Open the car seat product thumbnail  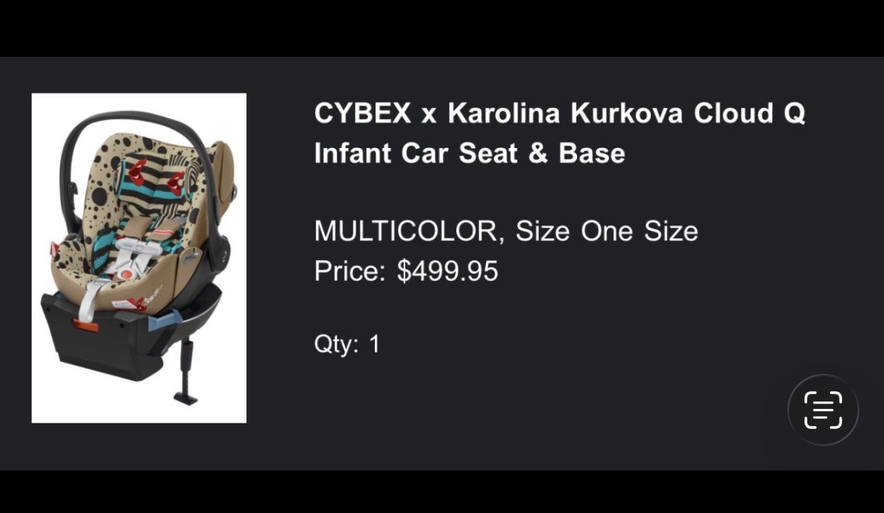138,258
